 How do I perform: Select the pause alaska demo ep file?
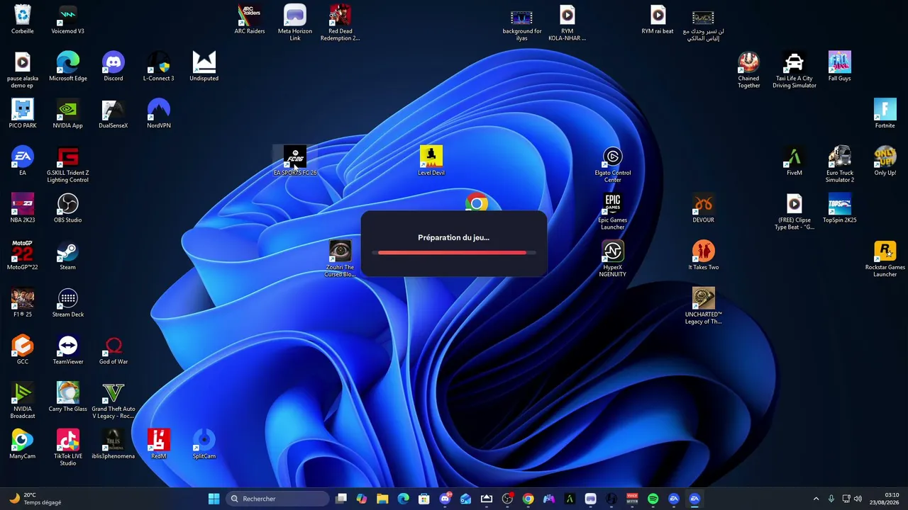(23, 69)
